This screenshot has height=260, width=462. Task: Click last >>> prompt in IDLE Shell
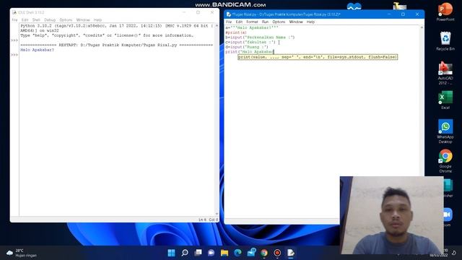[x=14, y=55]
